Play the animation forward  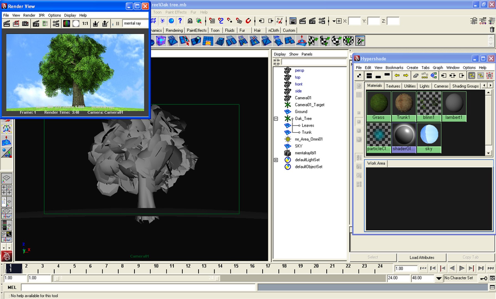click(462, 268)
